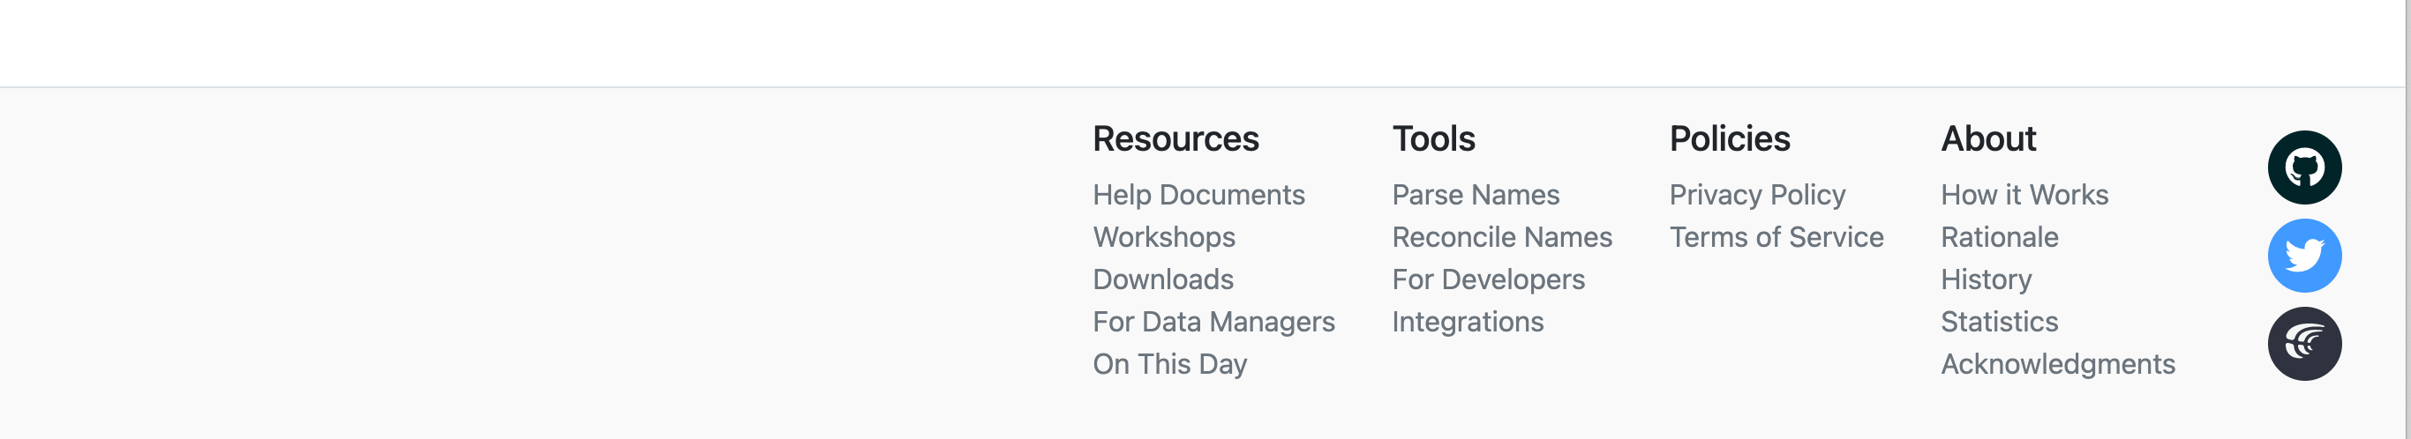The image size is (2411, 439).
Task: Read the Privacy Policy
Action: coord(1757,195)
